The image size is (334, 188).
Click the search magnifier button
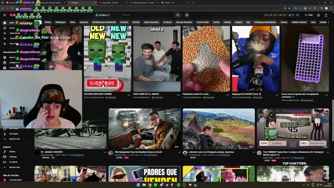coord(178,15)
